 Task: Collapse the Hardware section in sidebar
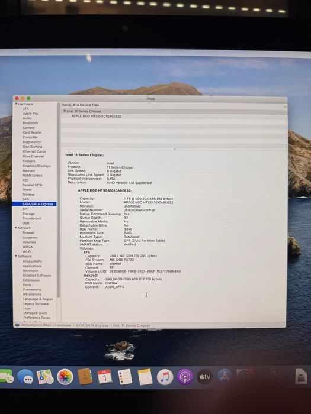[x=16, y=104]
